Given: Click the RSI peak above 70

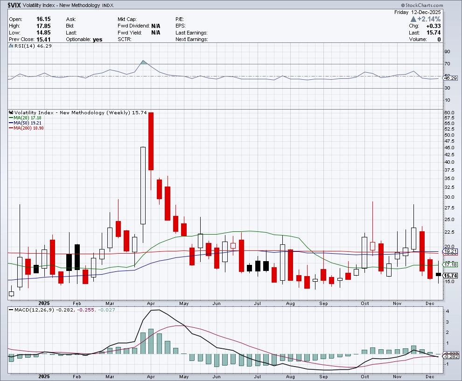Looking at the screenshot, I should tap(143, 62).
